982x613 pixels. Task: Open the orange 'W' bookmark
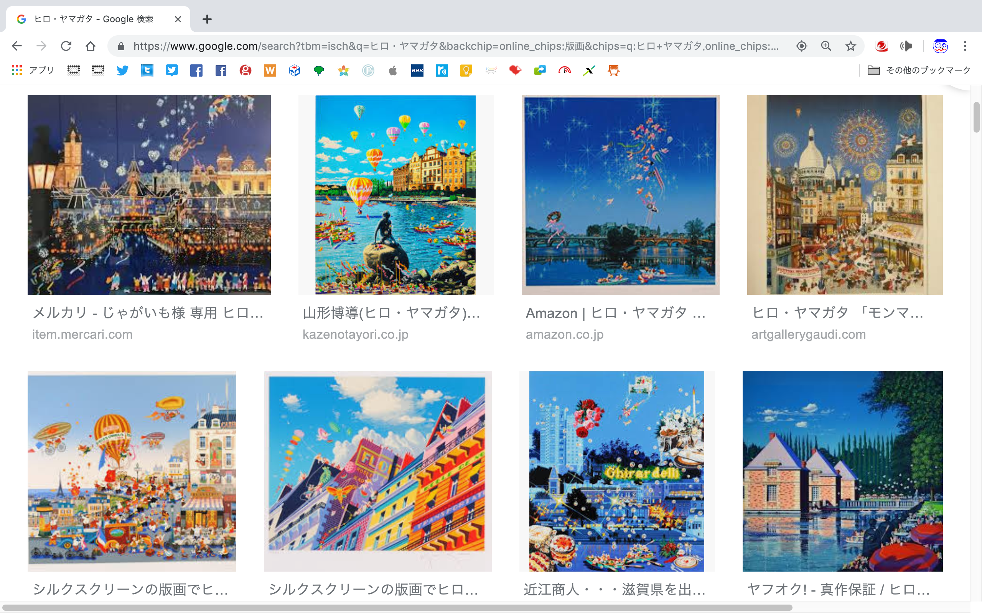tap(270, 70)
